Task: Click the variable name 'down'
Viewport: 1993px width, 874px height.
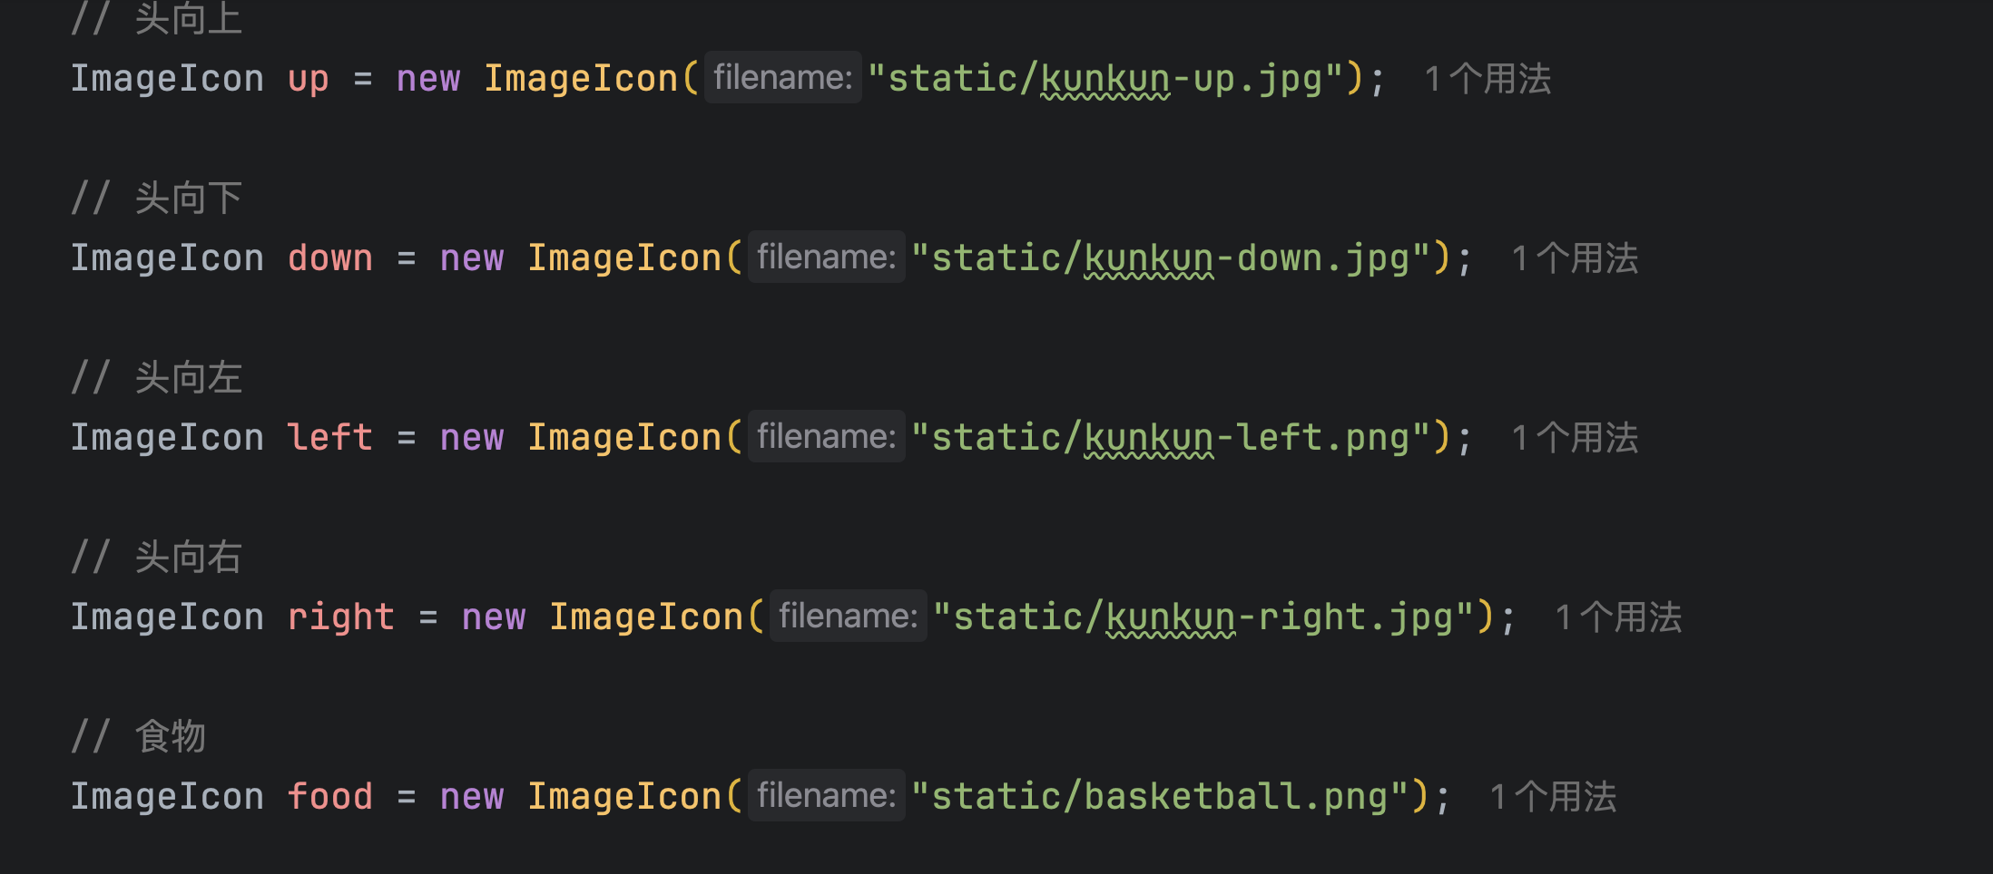Action: 329,258
